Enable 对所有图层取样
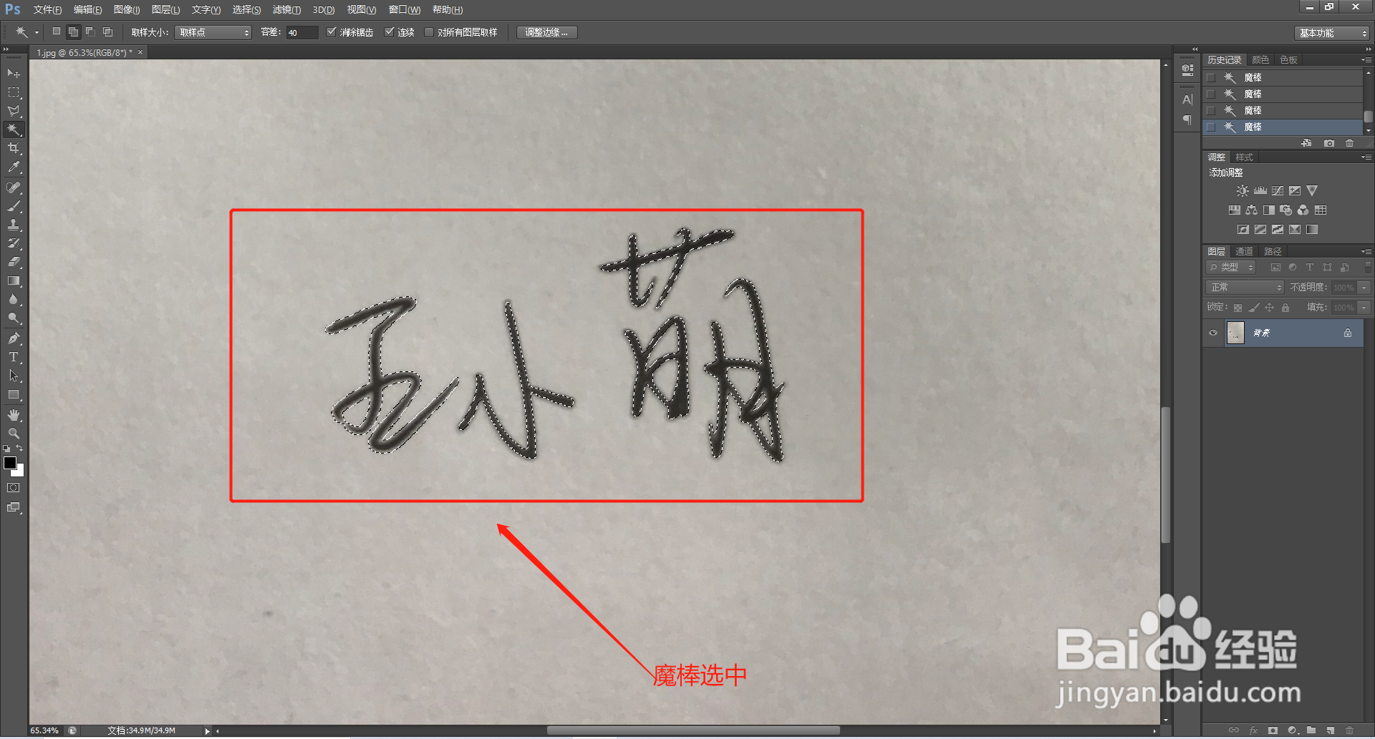1375x739 pixels. coord(428,32)
